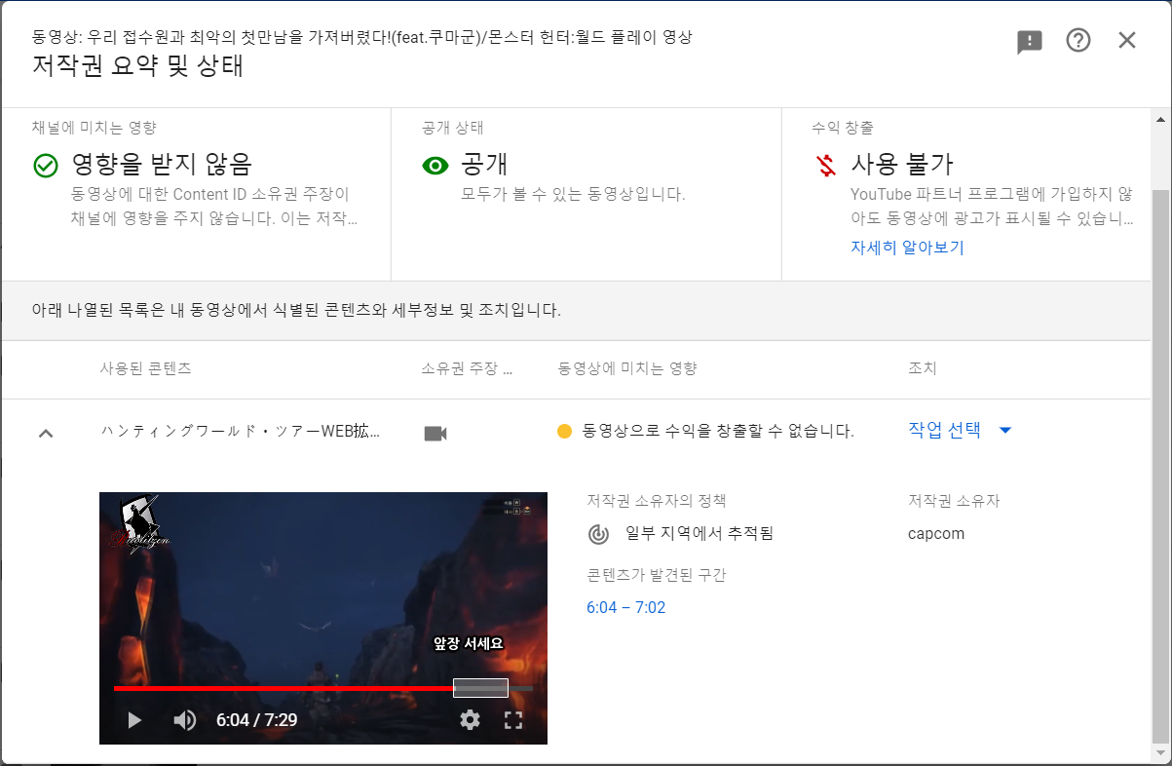Click the green checkmark not-affected icon
Image resolution: width=1172 pixels, height=766 pixels.
click(46, 166)
